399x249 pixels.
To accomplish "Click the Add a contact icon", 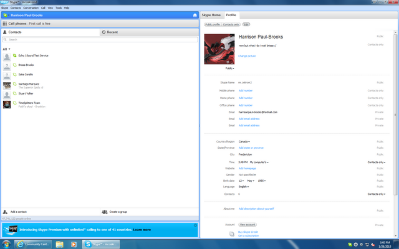I will 5,212.
